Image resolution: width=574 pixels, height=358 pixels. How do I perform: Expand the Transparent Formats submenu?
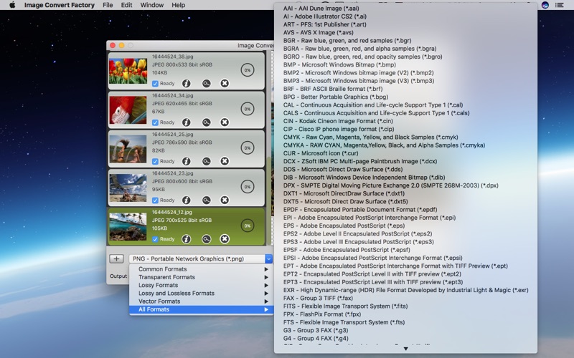click(x=202, y=277)
